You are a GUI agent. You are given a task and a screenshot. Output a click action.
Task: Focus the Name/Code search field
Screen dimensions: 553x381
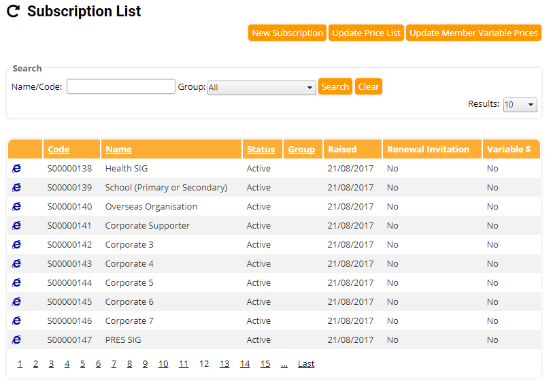tap(121, 86)
